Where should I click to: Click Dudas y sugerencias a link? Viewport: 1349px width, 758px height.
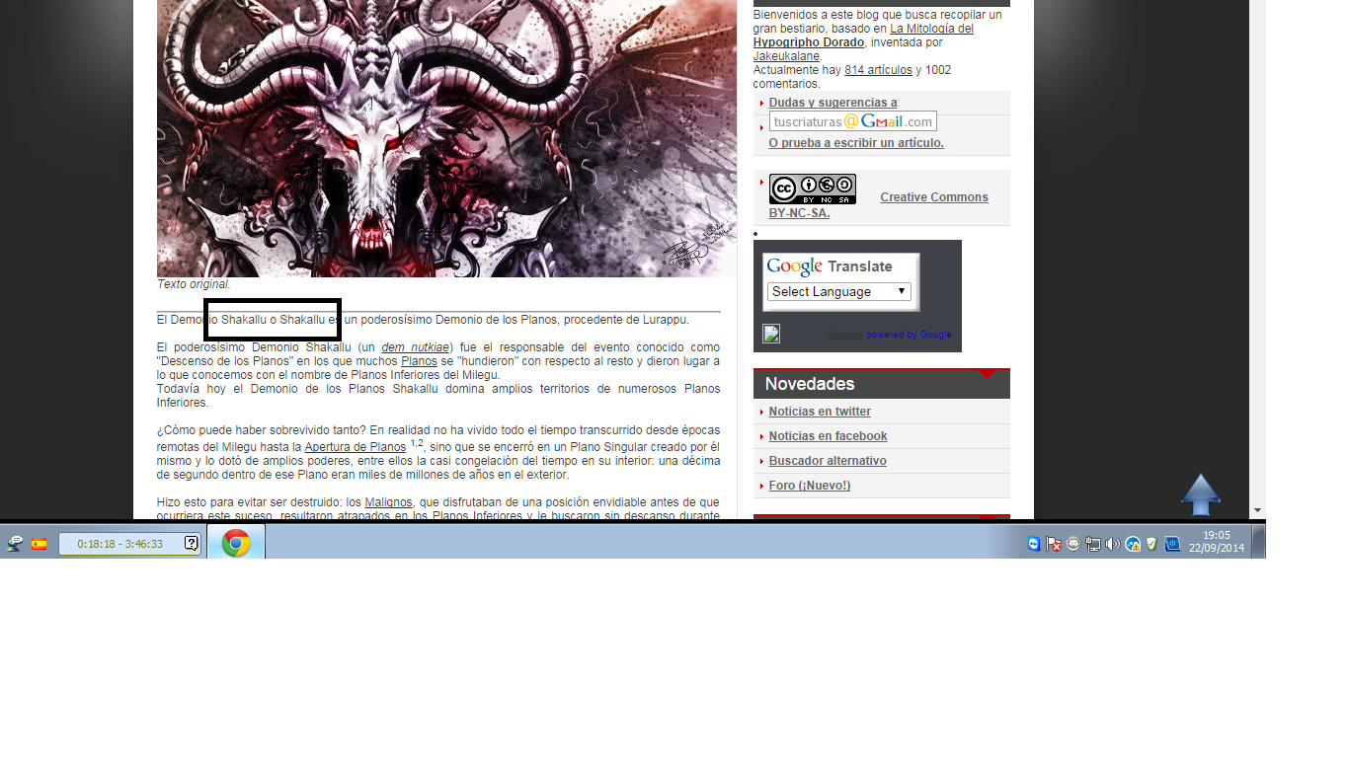[833, 103]
